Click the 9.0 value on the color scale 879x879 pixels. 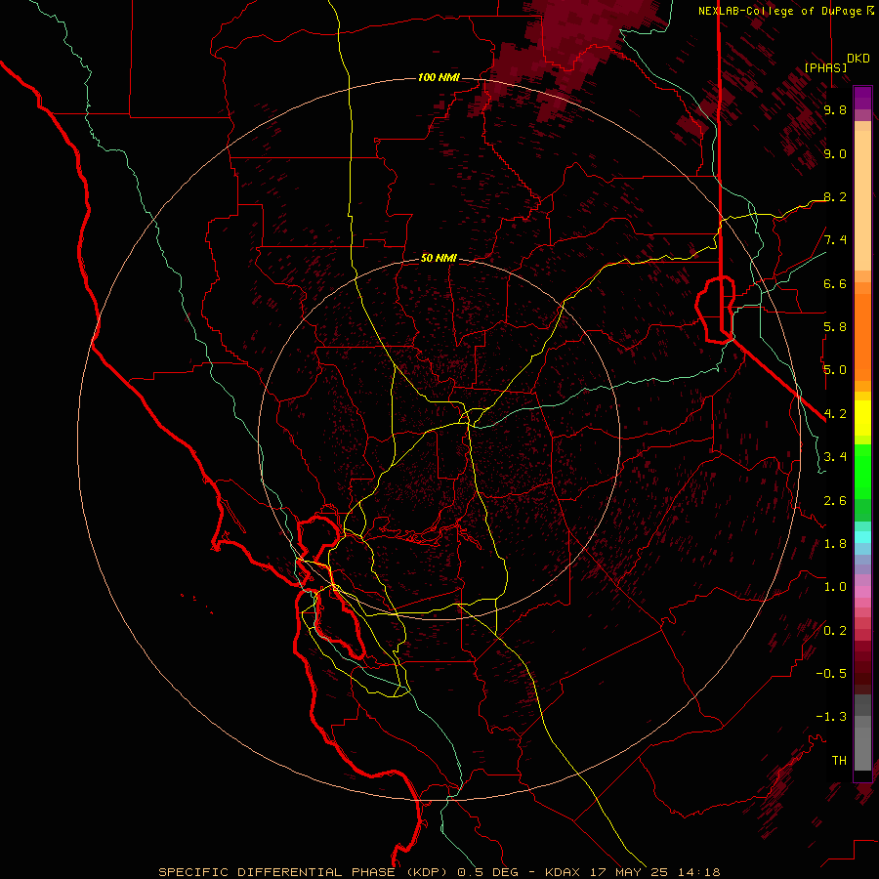coord(835,153)
